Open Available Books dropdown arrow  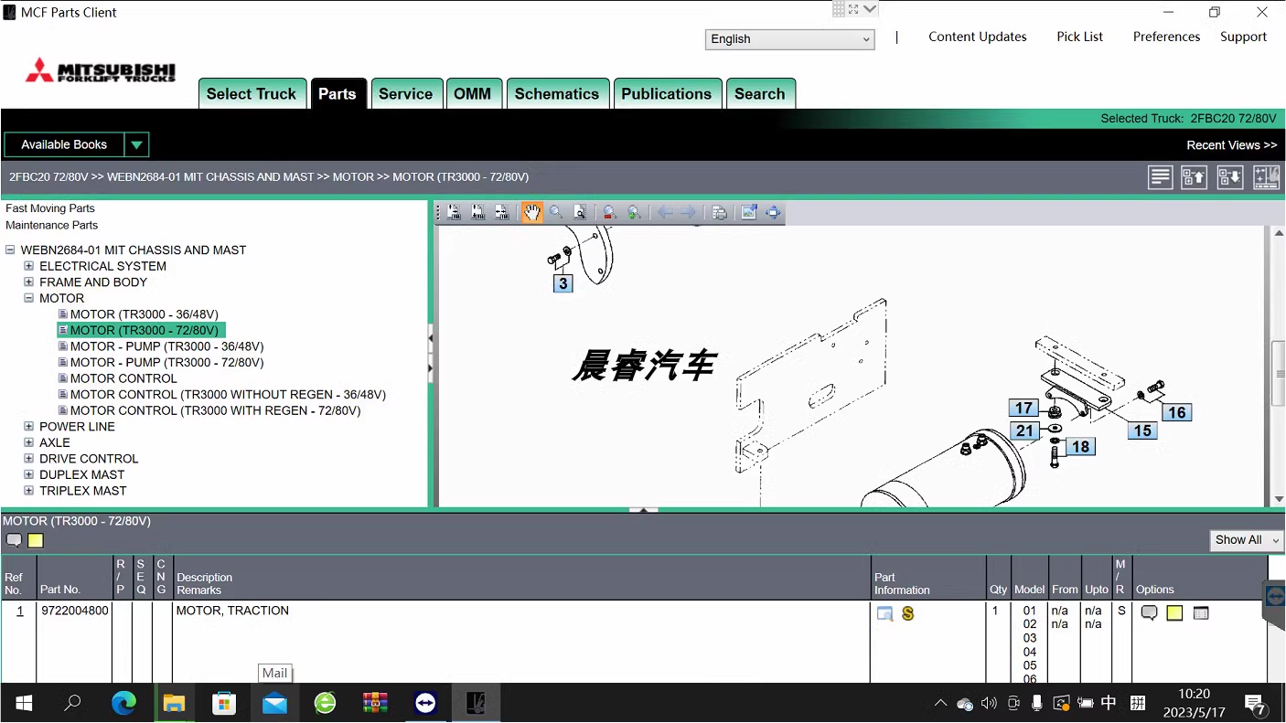tap(136, 144)
